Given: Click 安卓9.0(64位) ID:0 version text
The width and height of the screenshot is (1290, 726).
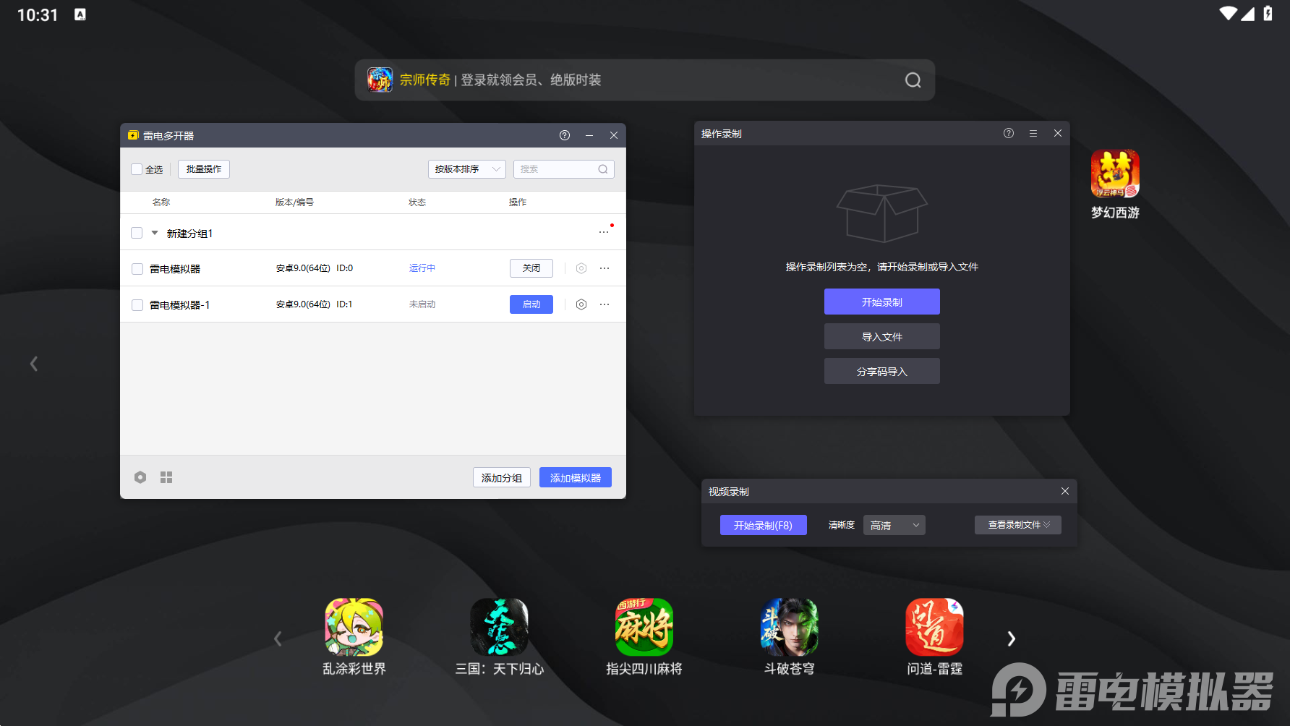Looking at the screenshot, I should pyautogui.click(x=314, y=268).
